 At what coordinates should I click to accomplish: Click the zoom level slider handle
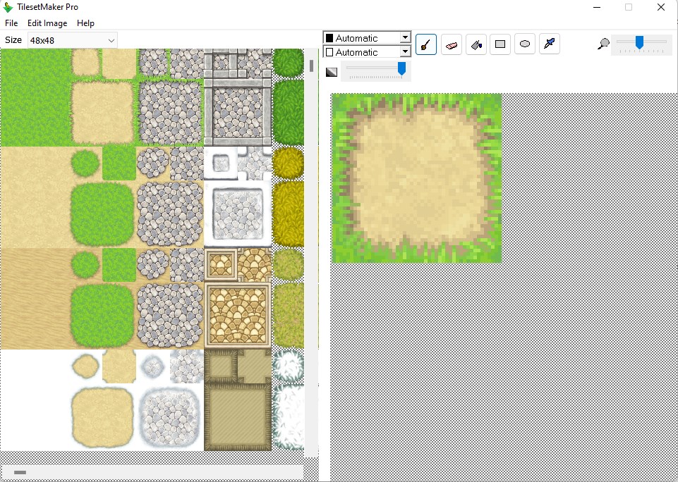tap(639, 42)
